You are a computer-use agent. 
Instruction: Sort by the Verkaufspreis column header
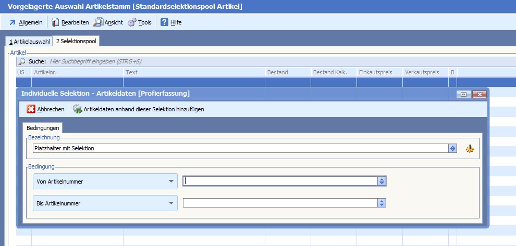[x=425, y=72]
